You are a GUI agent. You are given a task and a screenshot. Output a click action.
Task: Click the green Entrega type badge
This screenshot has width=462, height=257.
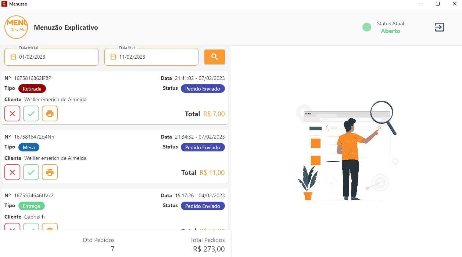(31, 206)
